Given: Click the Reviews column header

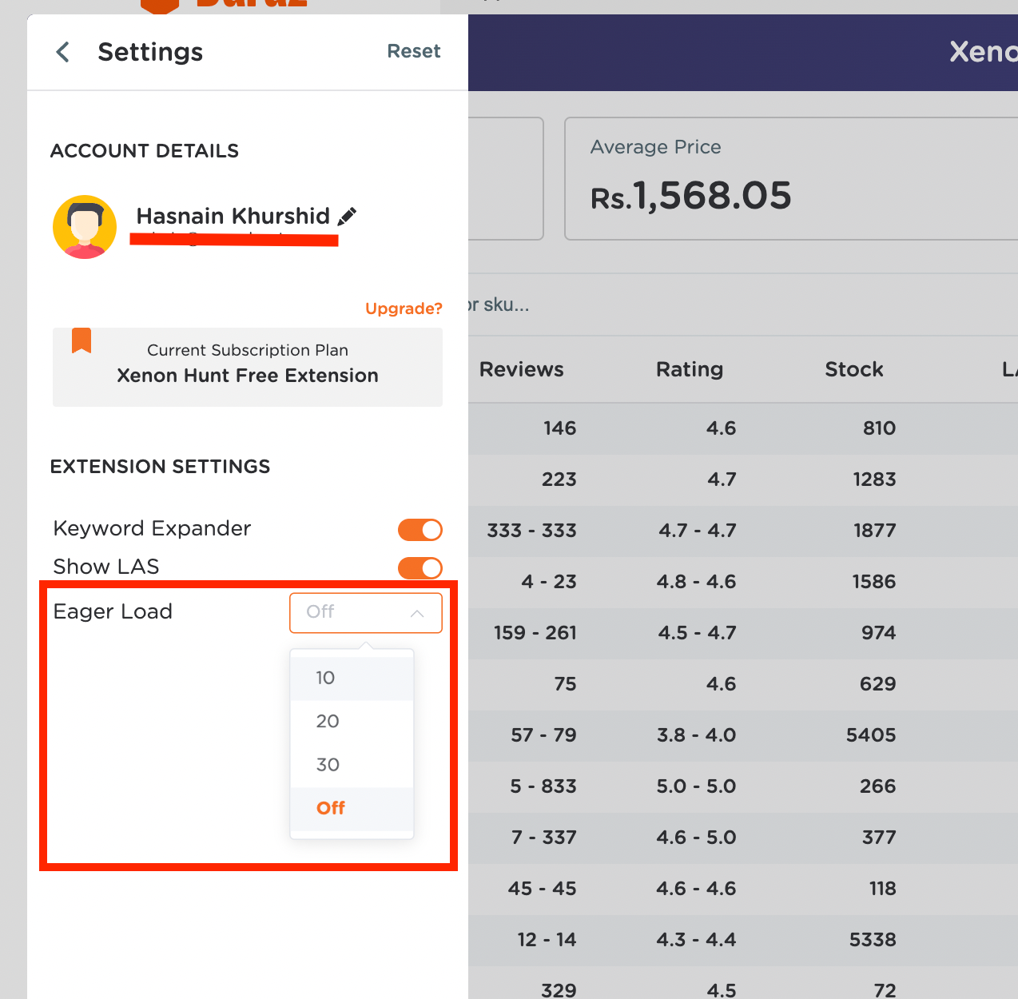Looking at the screenshot, I should (x=522, y=369).
